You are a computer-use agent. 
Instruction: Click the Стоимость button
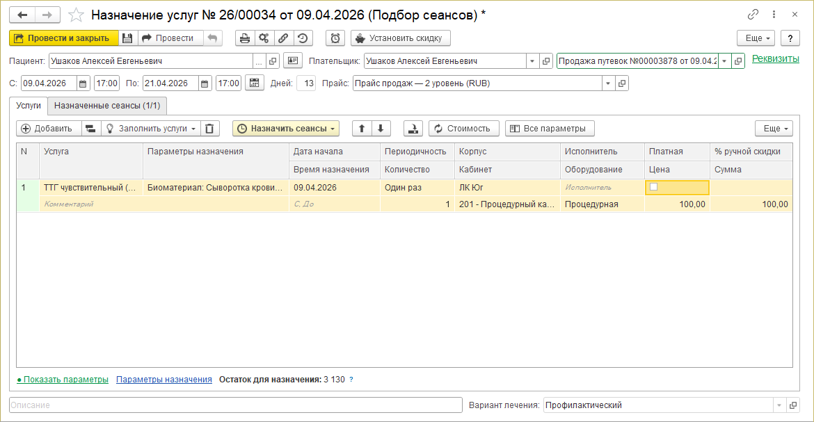pyautogui.click(x=463, y=128)
